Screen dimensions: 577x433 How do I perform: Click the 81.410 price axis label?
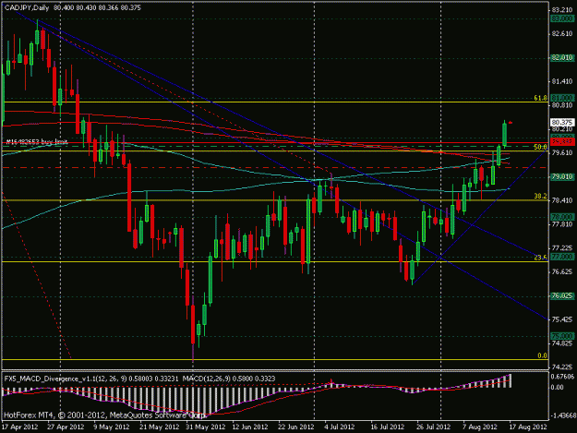click(x=562, y=81)
